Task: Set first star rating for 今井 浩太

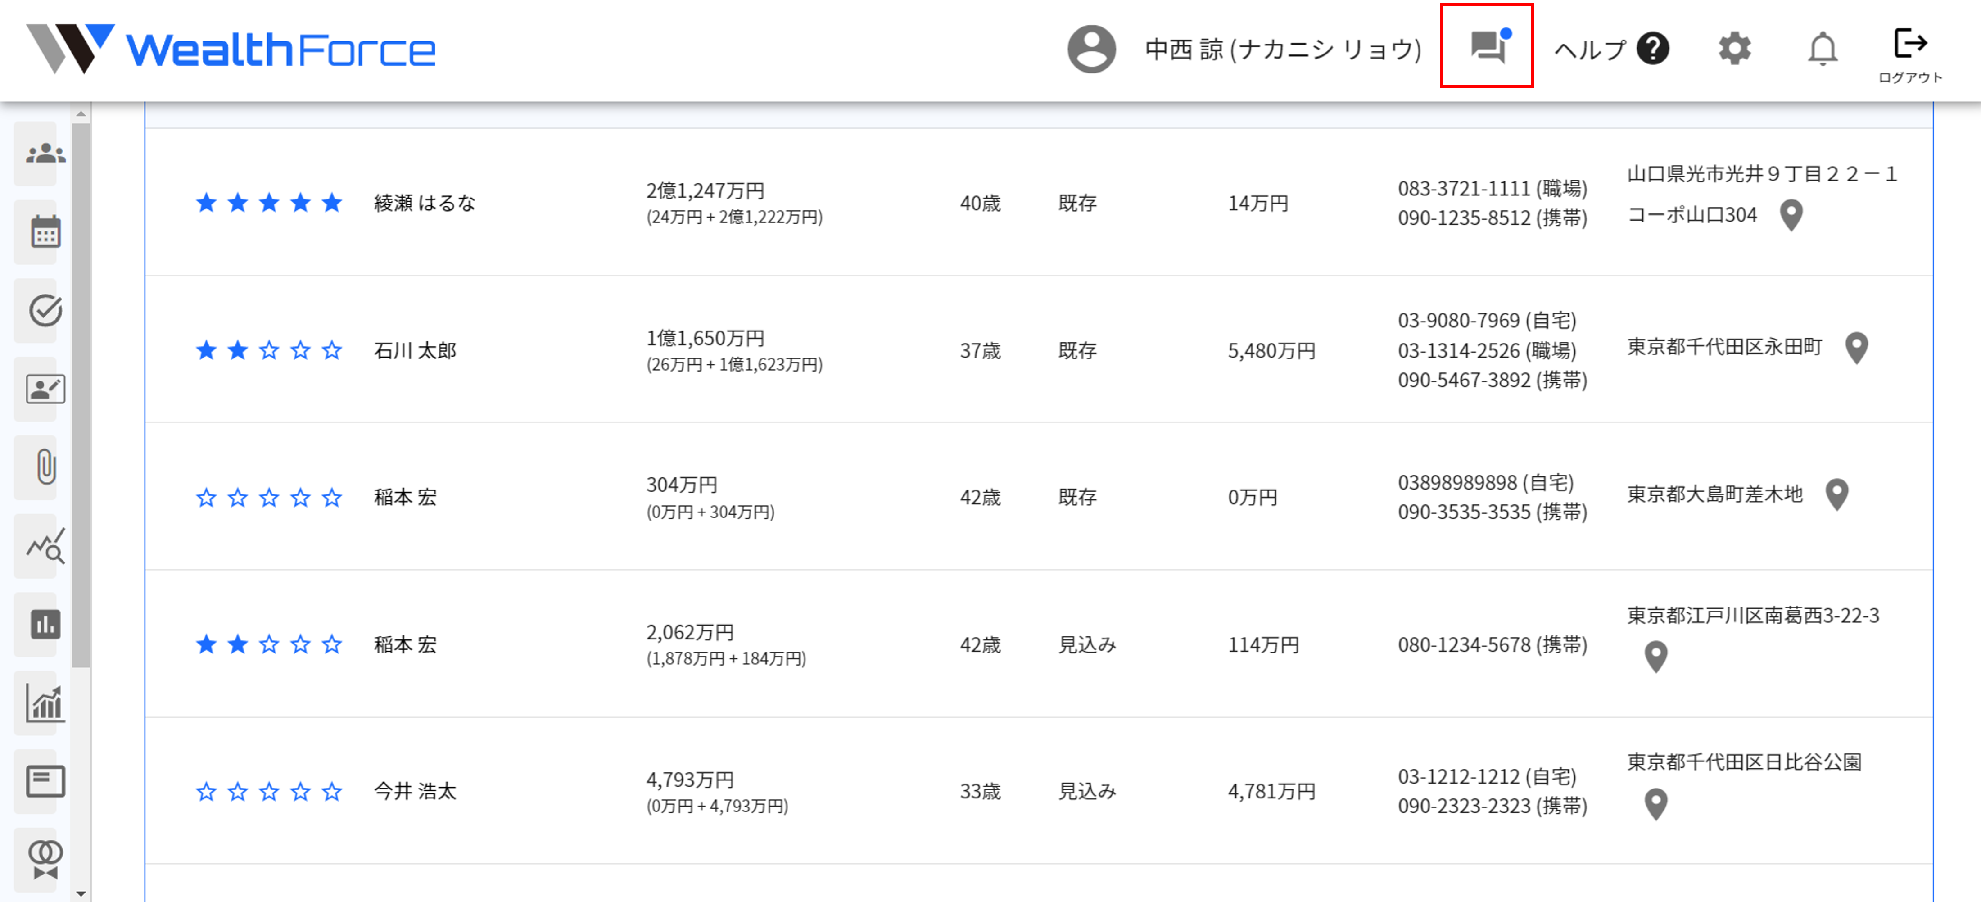Action: tap(206, 791)
